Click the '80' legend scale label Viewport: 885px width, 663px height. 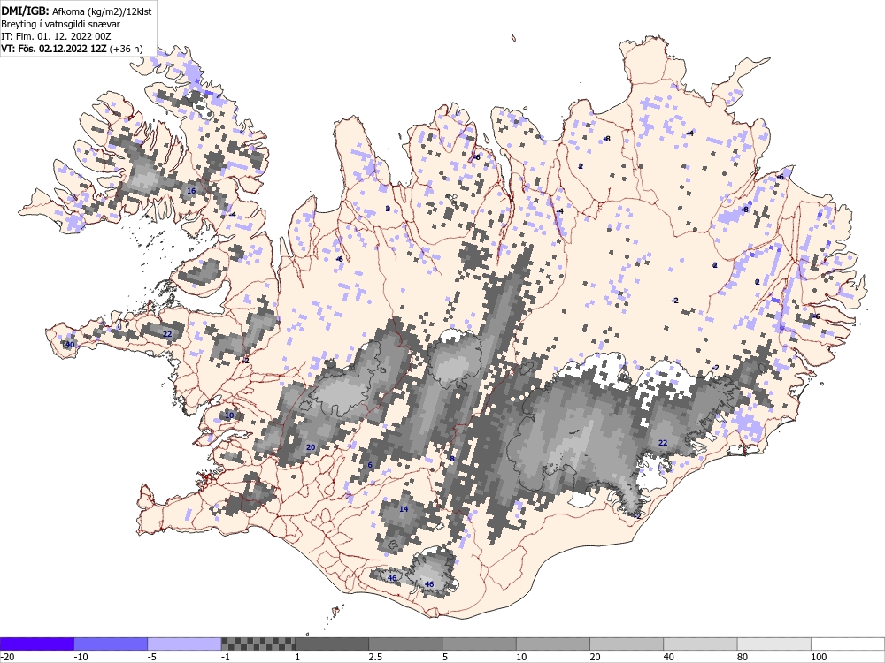(743, 657)
